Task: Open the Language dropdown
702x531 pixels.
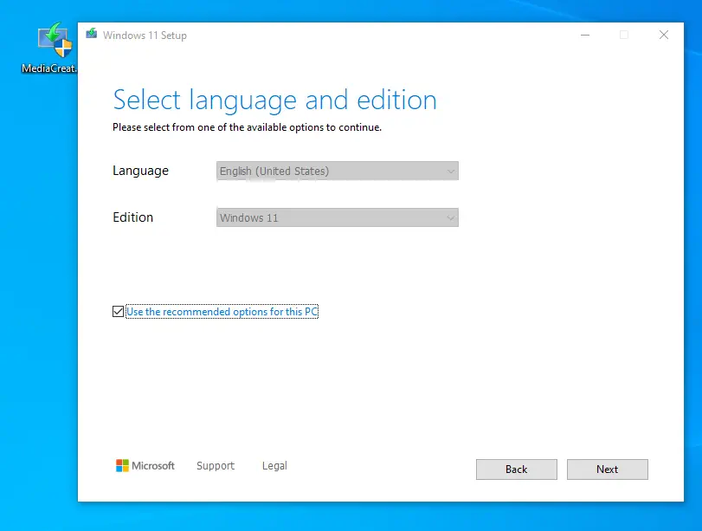Action: (x=337, y=171)
